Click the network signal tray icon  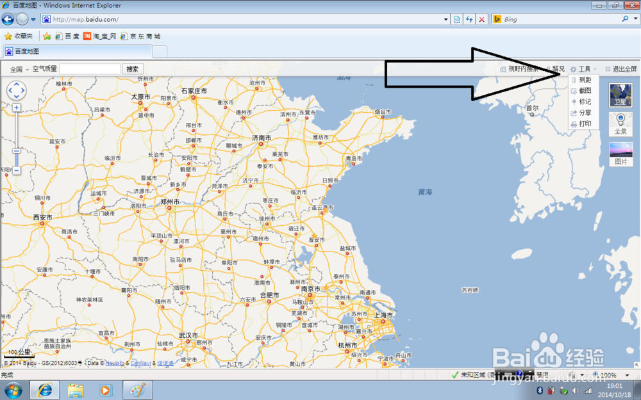pyautogui.click(x=588, y=390)
